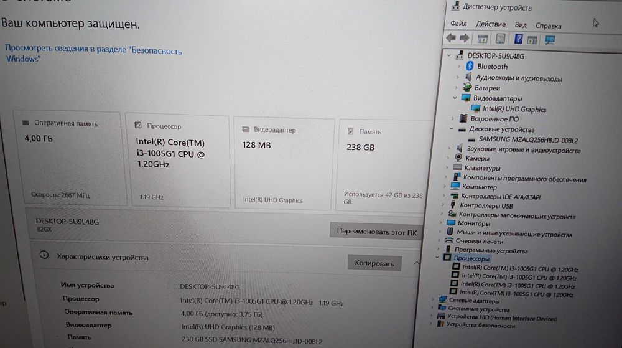This screenshot has width=622, height=348.
Task: Select last Intel Core i3-1005G1 processor entry
Action: coord(516,294)
